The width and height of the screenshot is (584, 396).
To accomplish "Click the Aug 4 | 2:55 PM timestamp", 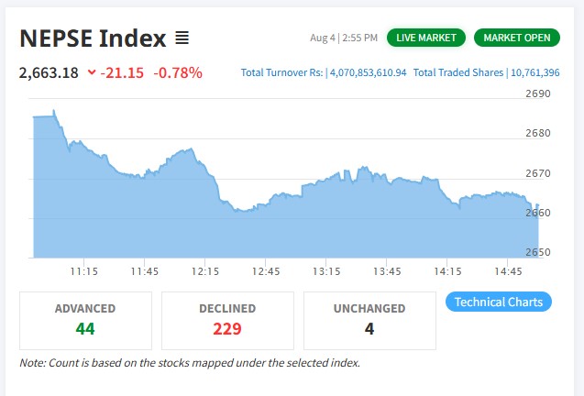I will tap(344, 38).
